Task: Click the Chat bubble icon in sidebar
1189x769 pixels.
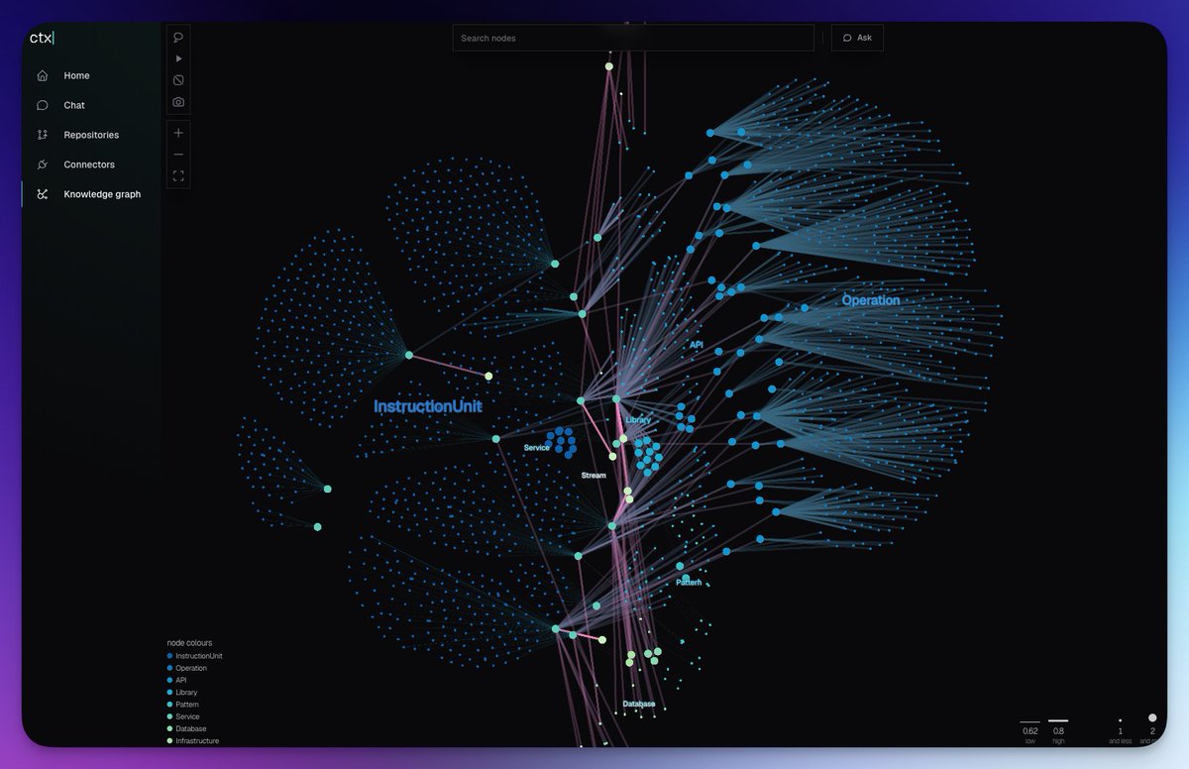Action: (43, 105)
